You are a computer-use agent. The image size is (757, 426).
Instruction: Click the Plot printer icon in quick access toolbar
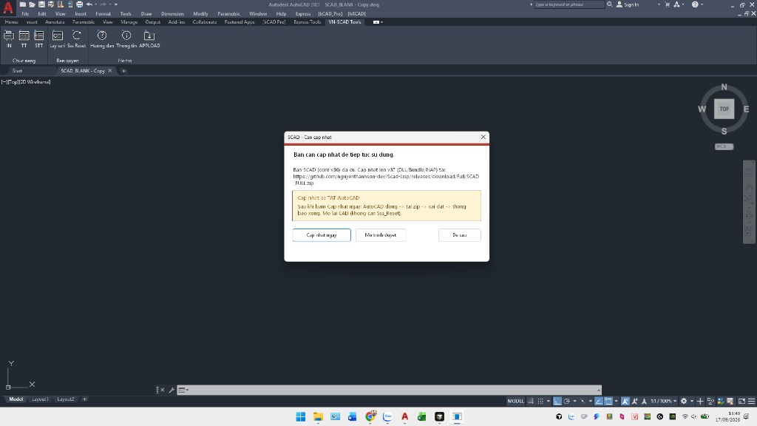[79, 4]
